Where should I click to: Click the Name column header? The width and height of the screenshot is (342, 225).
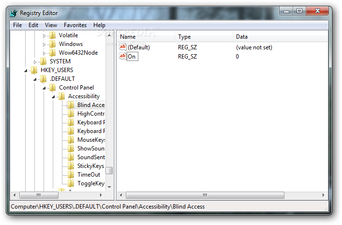pyautogui.click(x=146, y=37)
